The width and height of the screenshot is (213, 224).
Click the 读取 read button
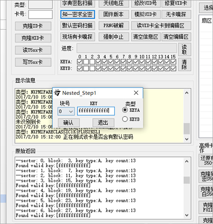tap(184, 49)
